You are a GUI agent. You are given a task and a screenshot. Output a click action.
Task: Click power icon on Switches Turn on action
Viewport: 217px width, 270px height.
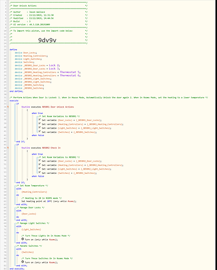pos(23,262)
